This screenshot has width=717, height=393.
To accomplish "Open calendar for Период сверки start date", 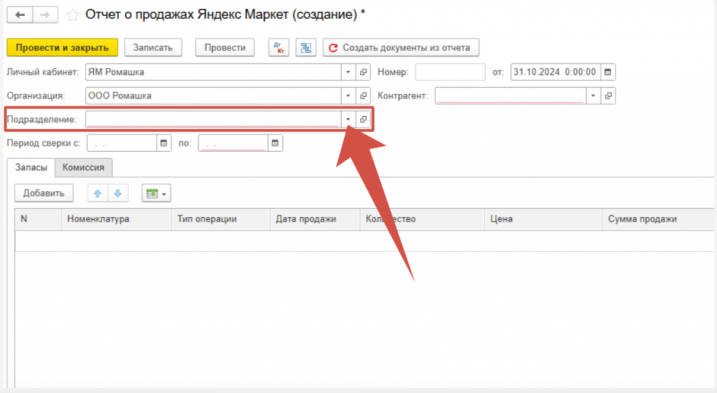I will tap(164, 144).
